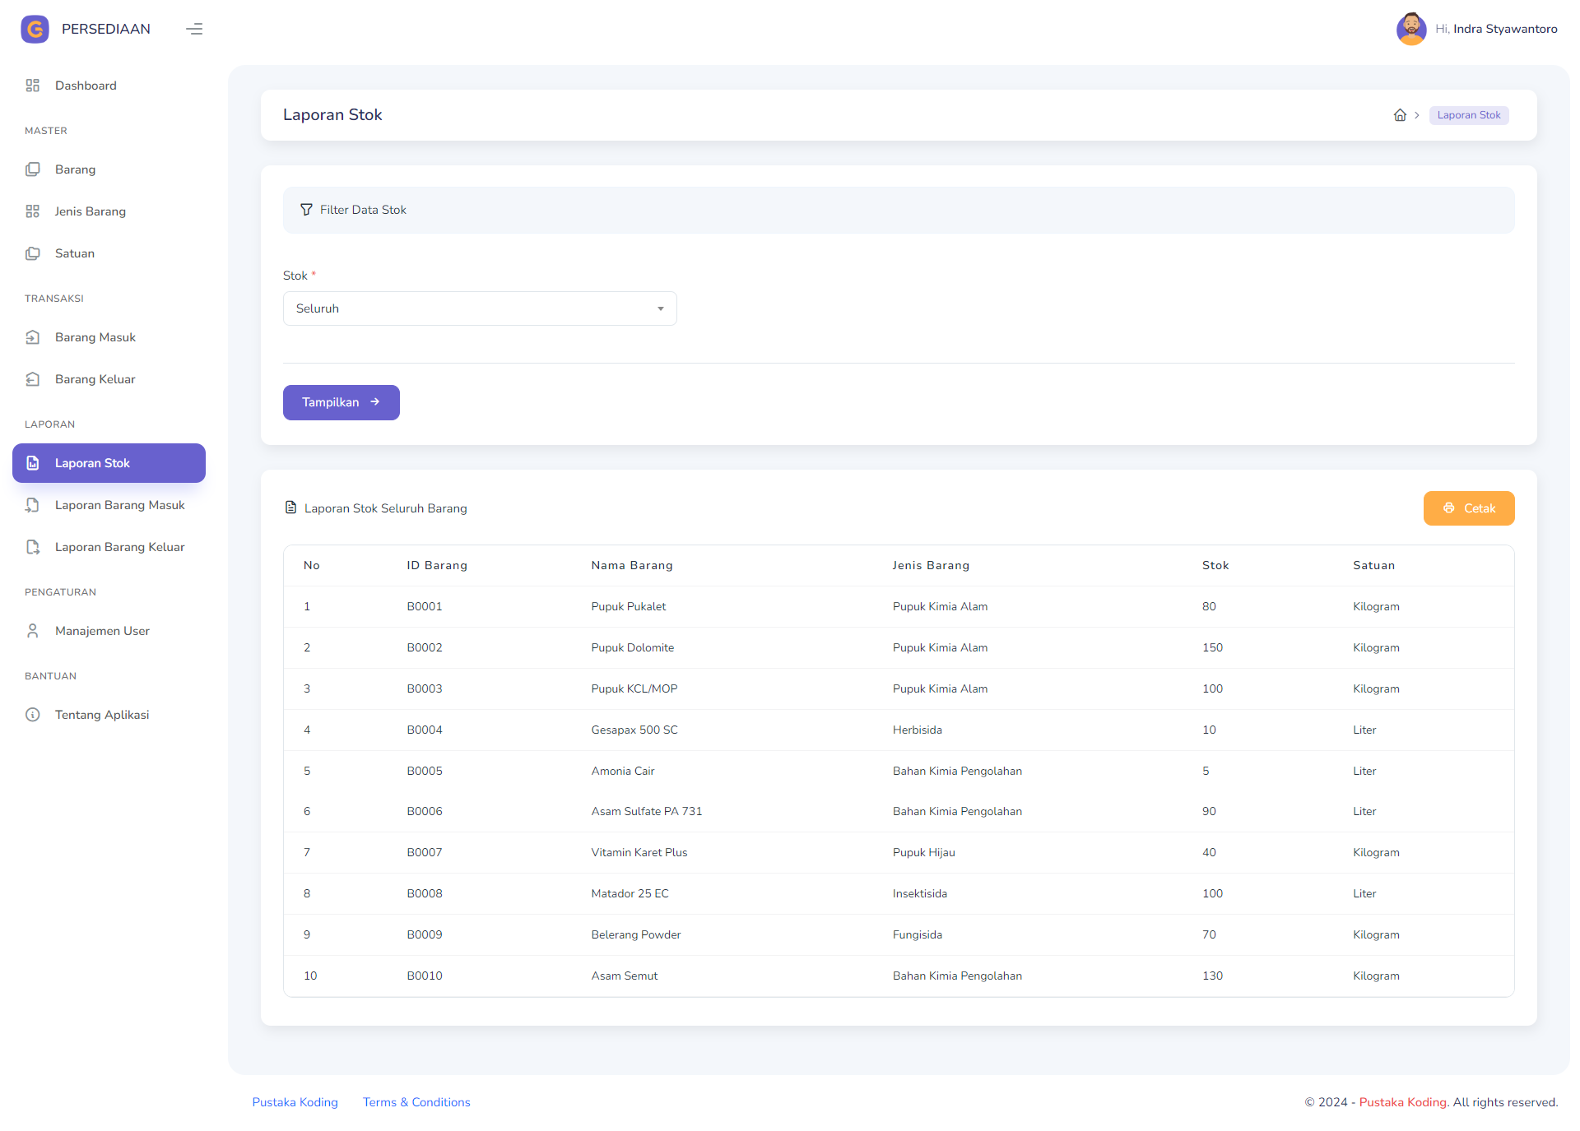Click the filter icon beside Filter Data Stok
The image size is (1580, 1131).
point(306,210)
